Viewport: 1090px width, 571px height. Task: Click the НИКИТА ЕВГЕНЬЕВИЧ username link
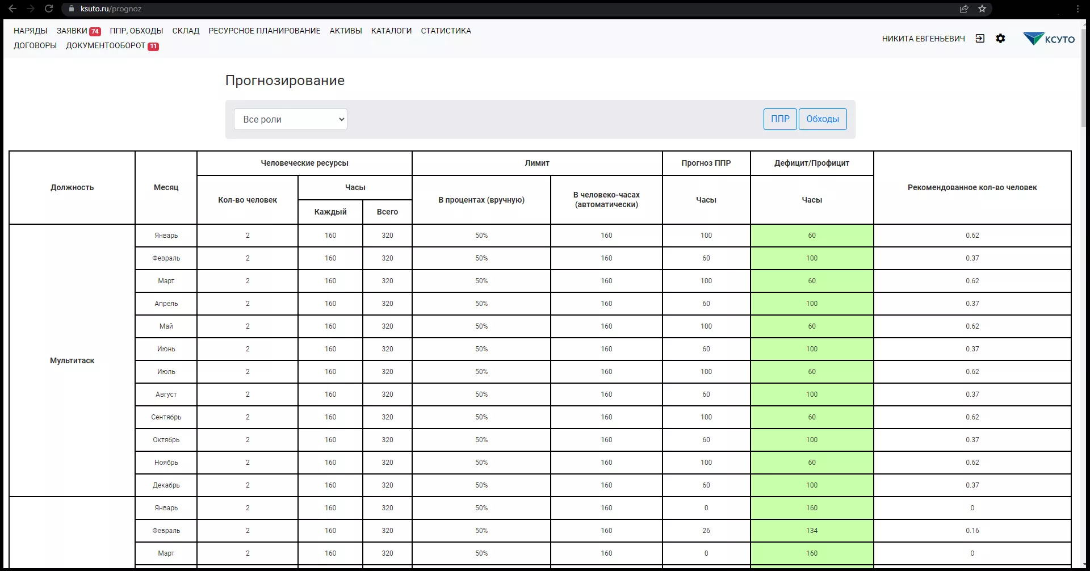923,39
